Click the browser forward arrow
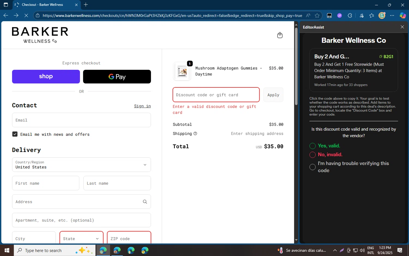The width and height of the screenshot is (409, 256). [16, 16]
